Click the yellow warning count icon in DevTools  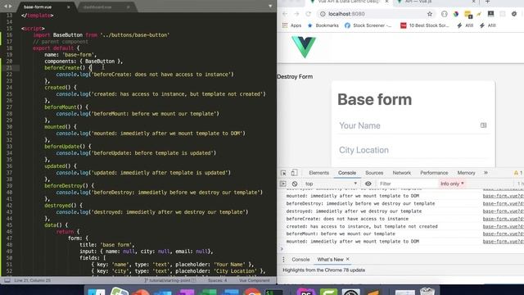[x=517, y=173]
